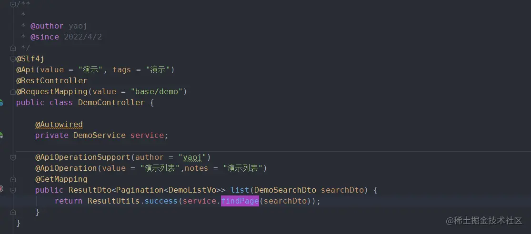Click the public keyword before ResultDto
Image resolution: width=531 pixels, height=234 pixels.
(50, 190)
